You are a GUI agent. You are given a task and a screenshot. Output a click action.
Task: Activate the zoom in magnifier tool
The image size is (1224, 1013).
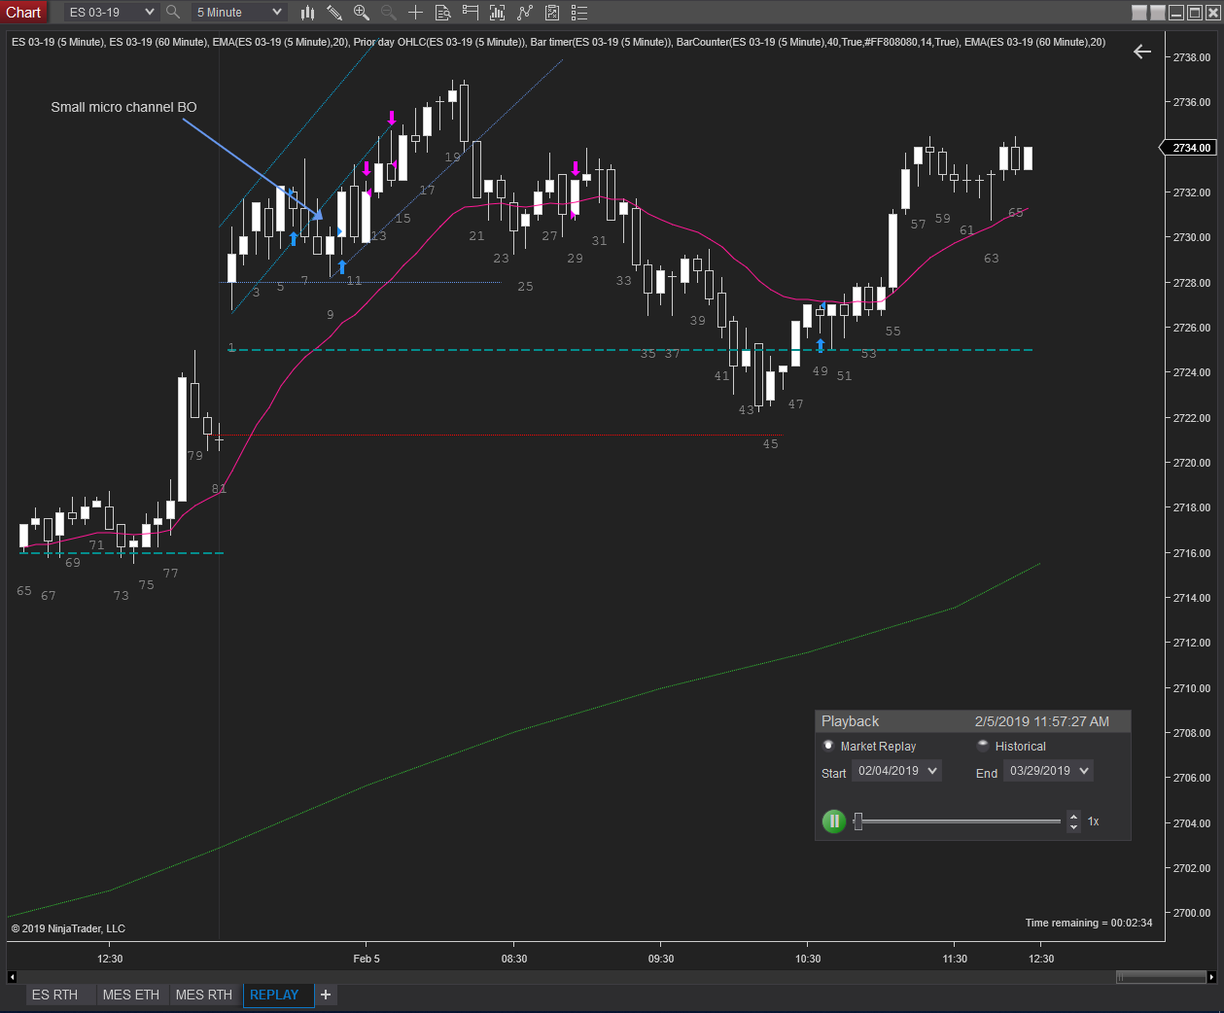pos(362,12)
